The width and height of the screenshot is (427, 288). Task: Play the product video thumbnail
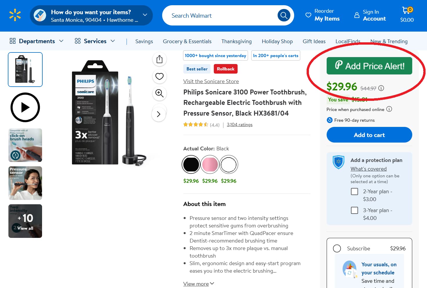coord(25,107)
